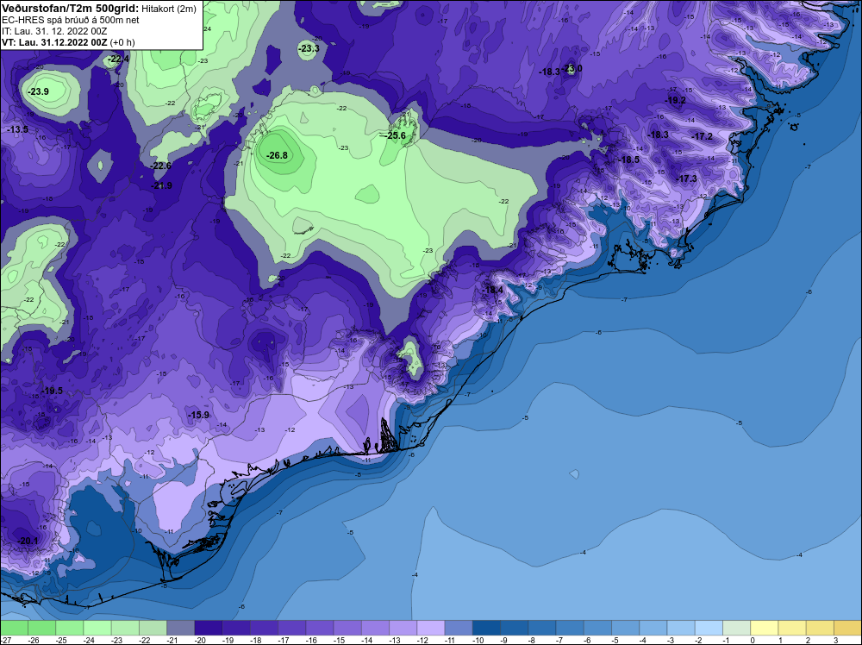Viewport: 862px width, 645px height.
Task: Select the pale green -1 legend swatch
Action: click(736, 628)
